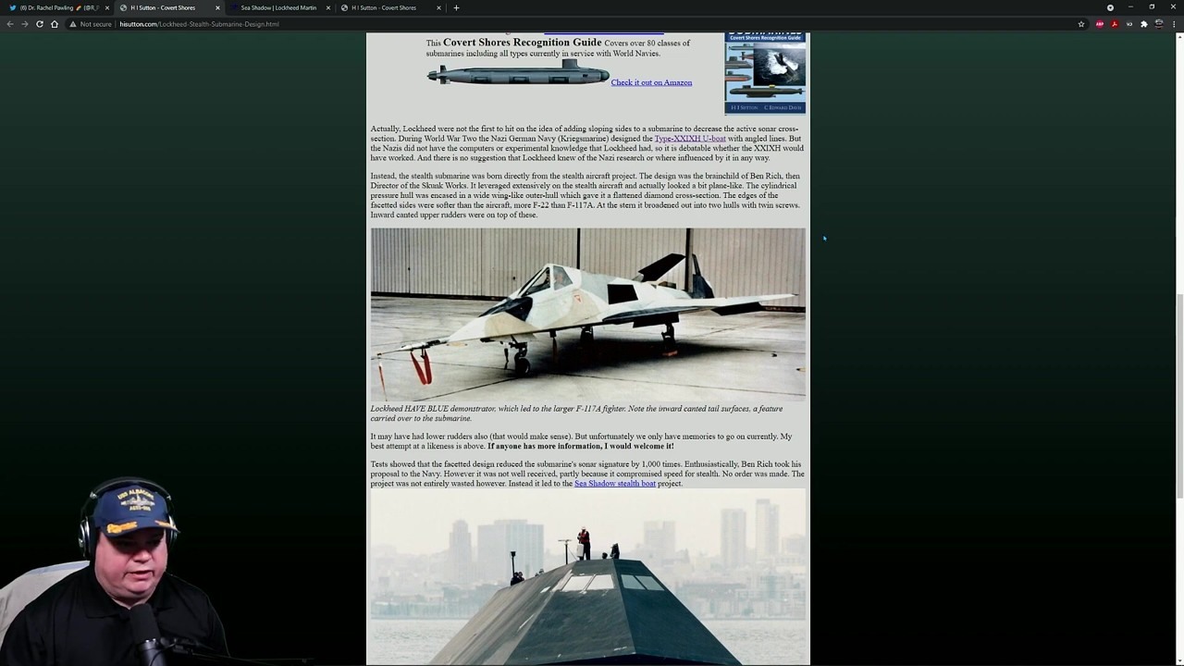
Task: Click the Sea Shadow ship photo
Action: tap(588, 577)
